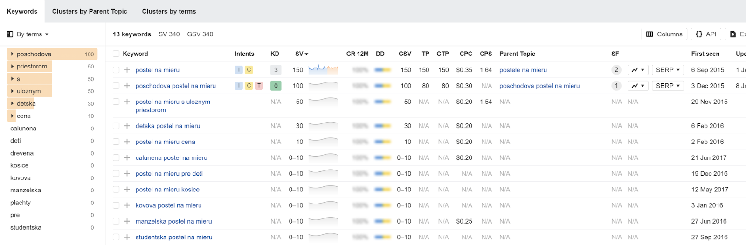This screenshot has width=746, height=245.
Task: Select the kovova postel na mieru checkbox
Action: (116, 205)
